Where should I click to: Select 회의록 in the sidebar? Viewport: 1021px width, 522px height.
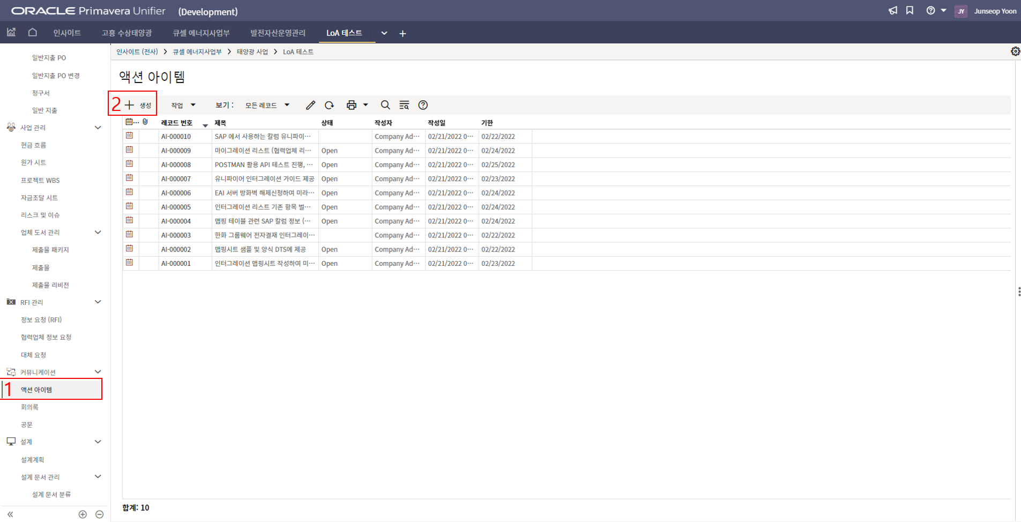(29, 407)
